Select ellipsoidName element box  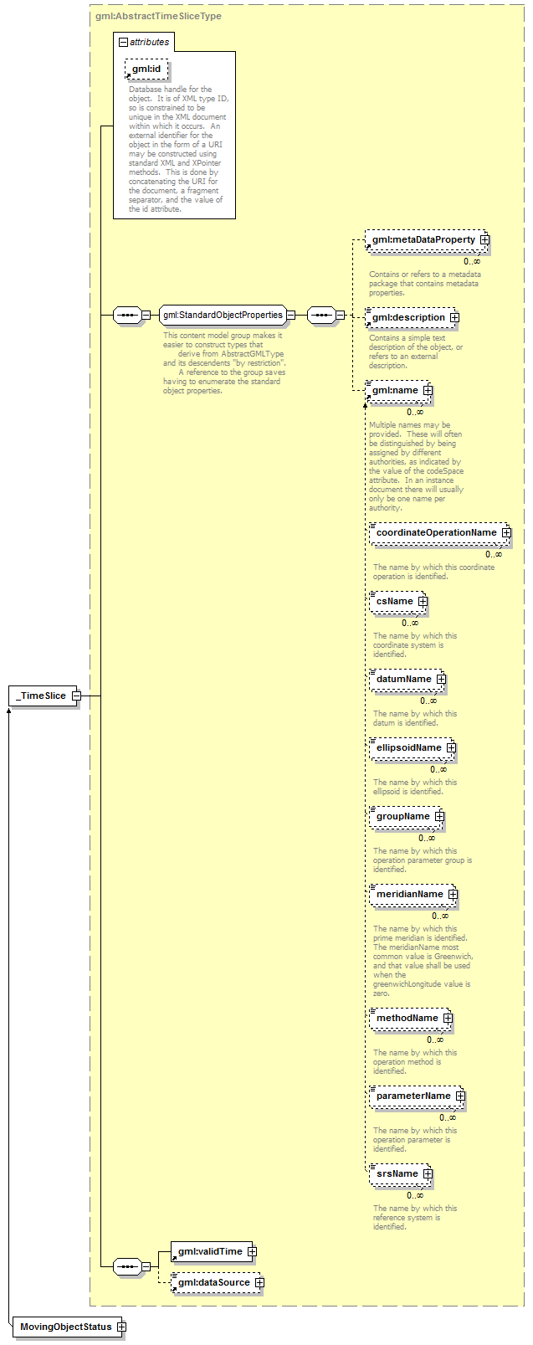coord(410,748)
